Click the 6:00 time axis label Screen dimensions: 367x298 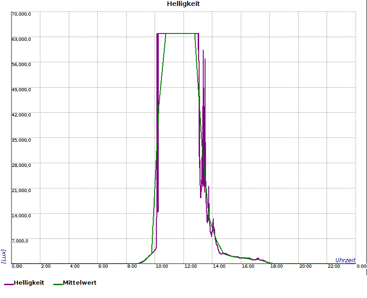point(103,266)
